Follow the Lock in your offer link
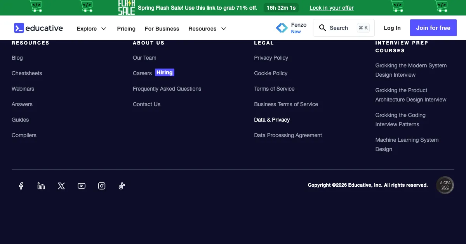The height and width of the screenshot is (244, 466). click(x=331, y=8)
